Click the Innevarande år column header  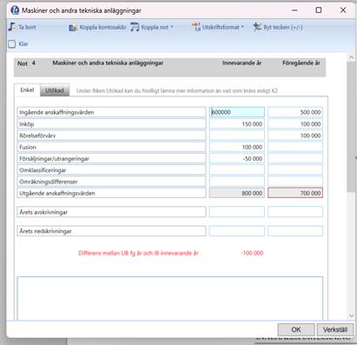(242, 63)
